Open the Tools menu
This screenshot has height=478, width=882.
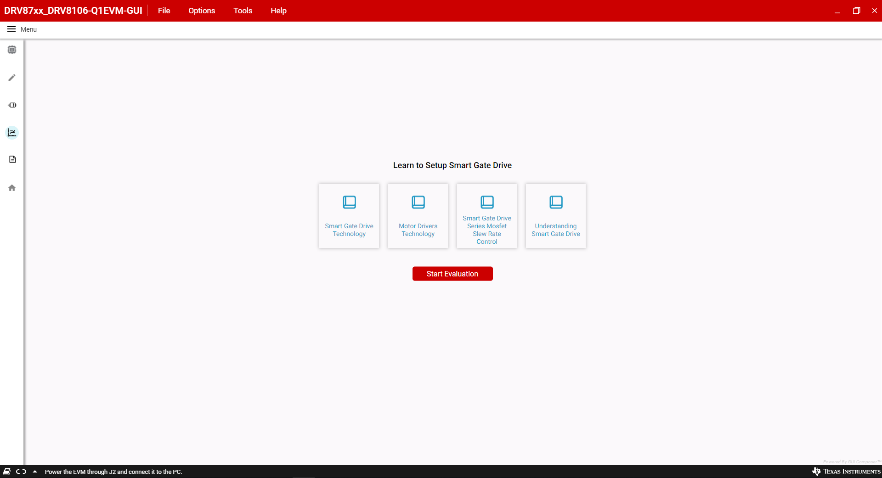point(243,11)
